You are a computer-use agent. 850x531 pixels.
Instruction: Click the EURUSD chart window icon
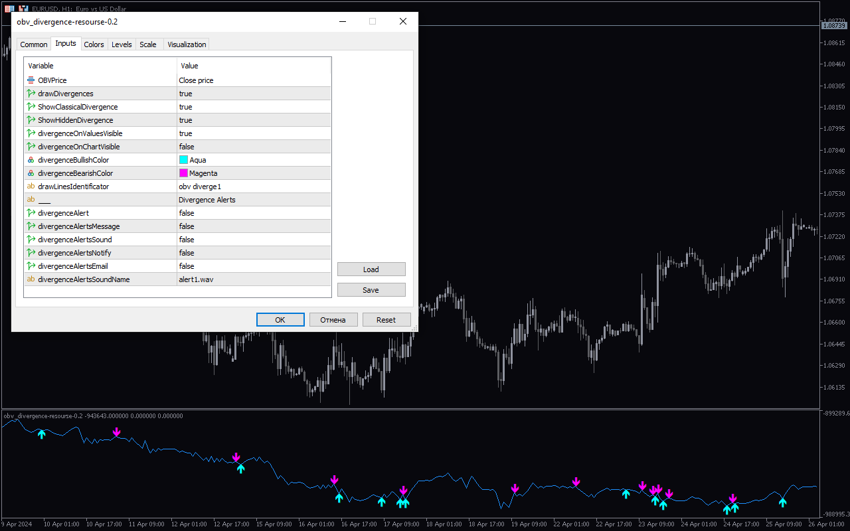pos(9,9)
